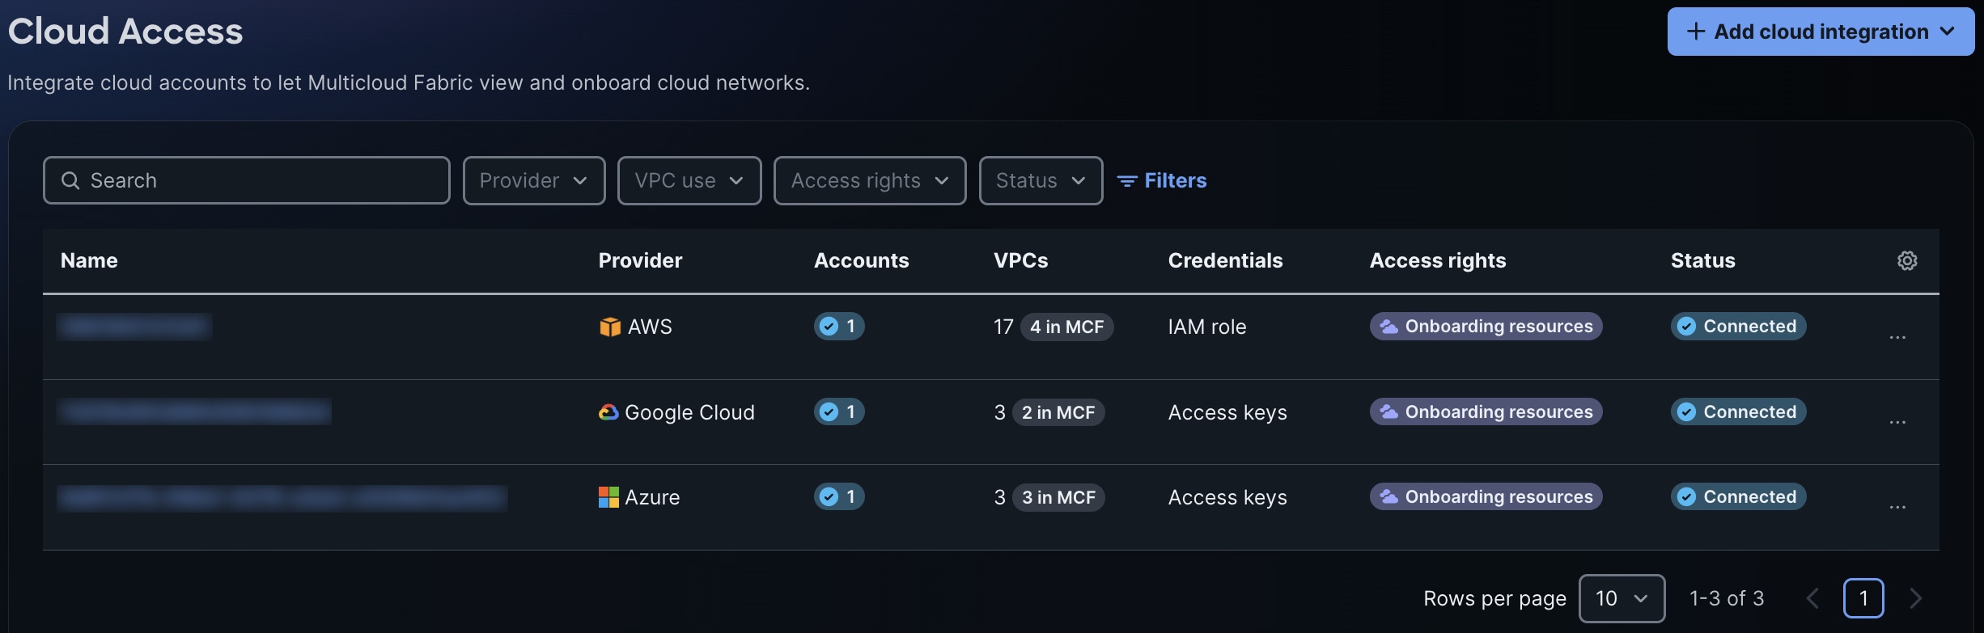Click Onboarding resources badge in AWS row
1984x633 pixels.
(1486, 326)
